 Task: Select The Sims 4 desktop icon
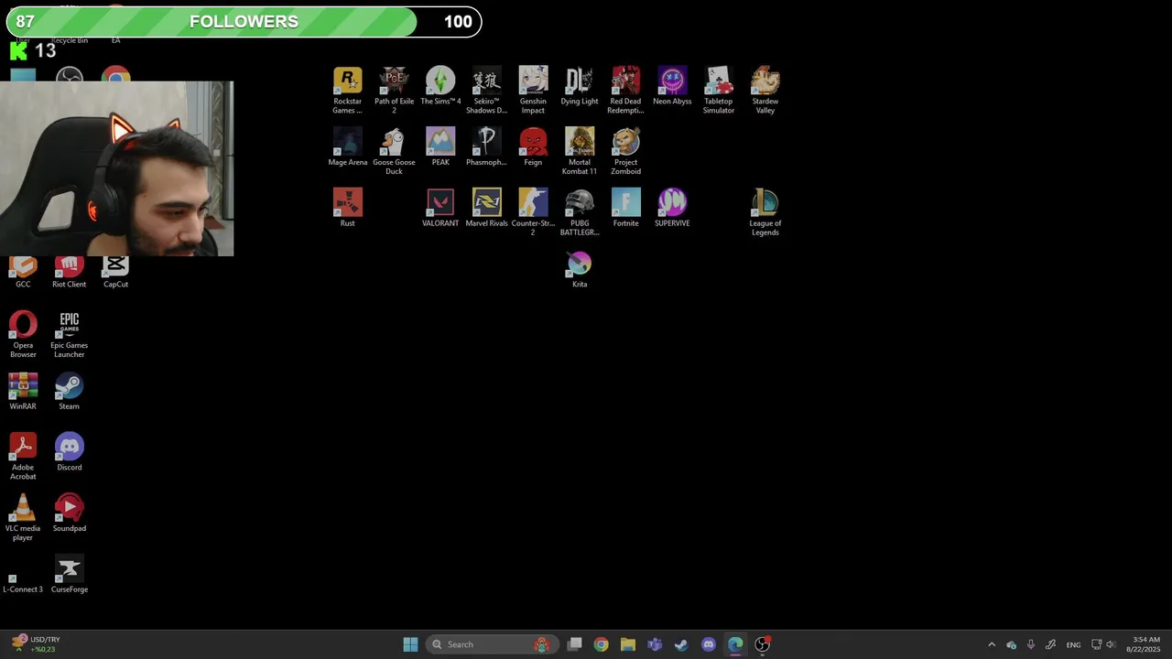440,86
